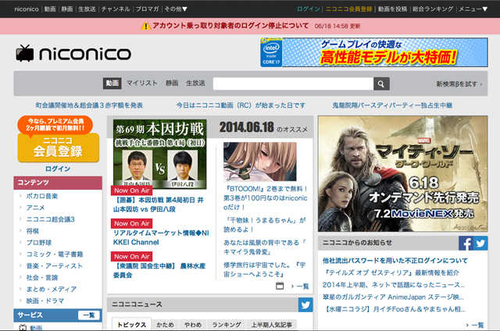The width and height of the screenshot is (500, 331).
Task: Click 一覧 next to the calendar icon
Action: pos(302,286)
